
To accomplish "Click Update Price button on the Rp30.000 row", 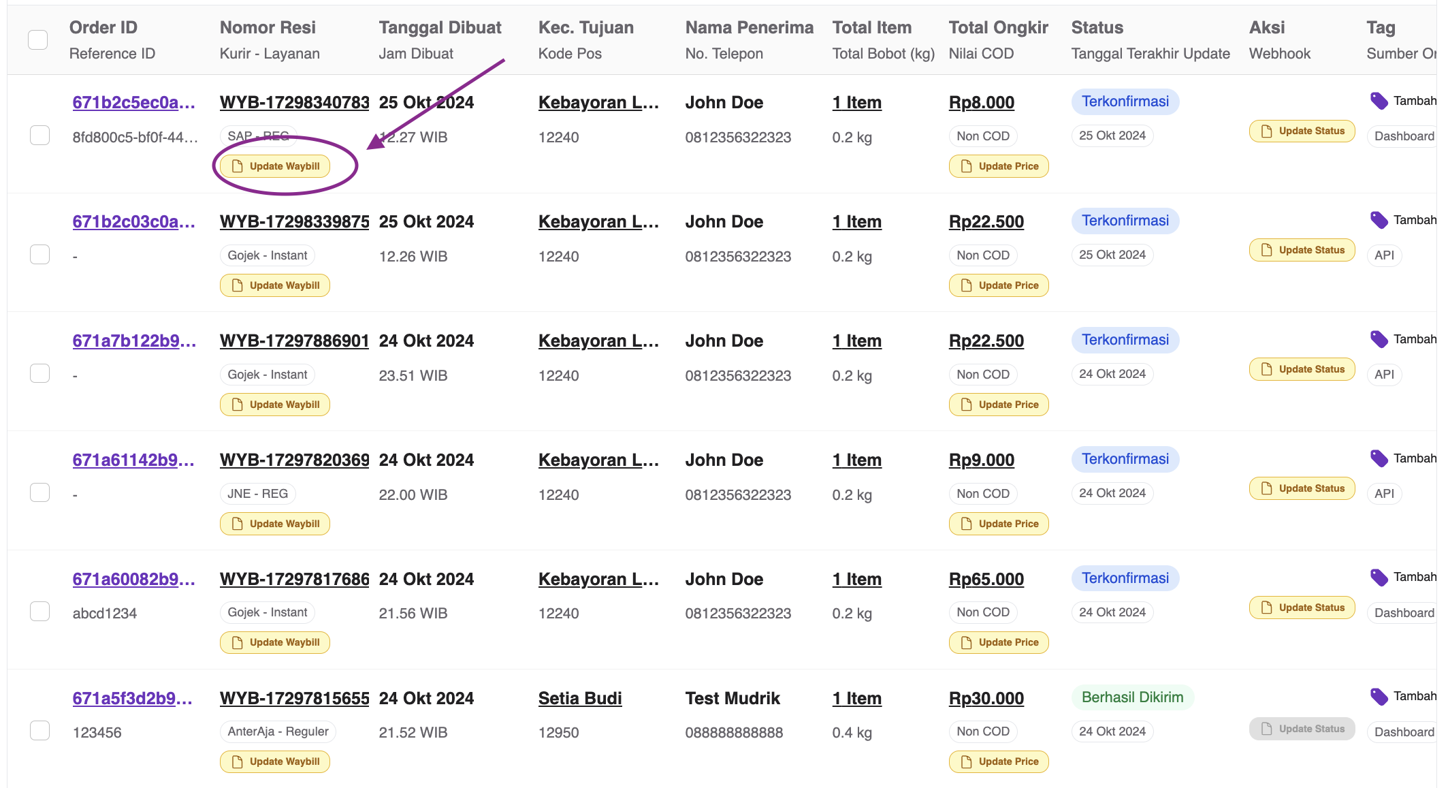I will point(998,761).
